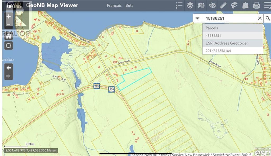Clear the search box with the X

tap(260, 18)
